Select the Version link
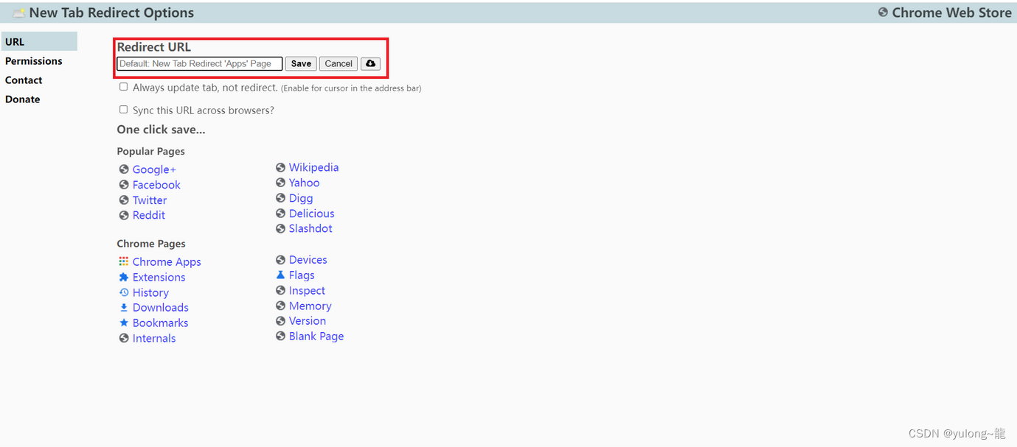 point(307,320)
